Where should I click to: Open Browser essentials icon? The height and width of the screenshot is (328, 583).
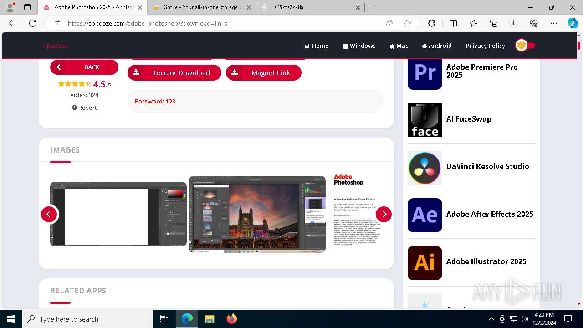[x=534, y=23]
